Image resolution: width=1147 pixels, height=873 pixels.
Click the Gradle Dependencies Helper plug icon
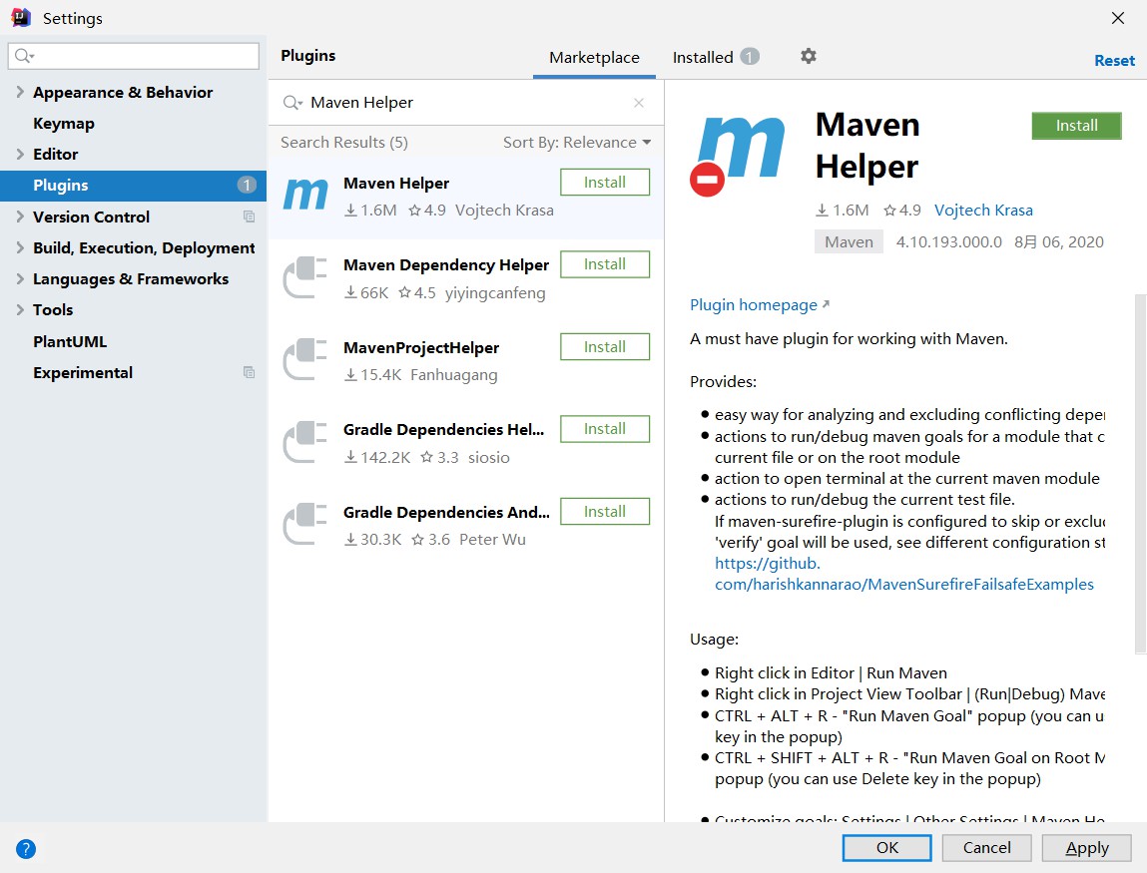(x=305, y=442)
